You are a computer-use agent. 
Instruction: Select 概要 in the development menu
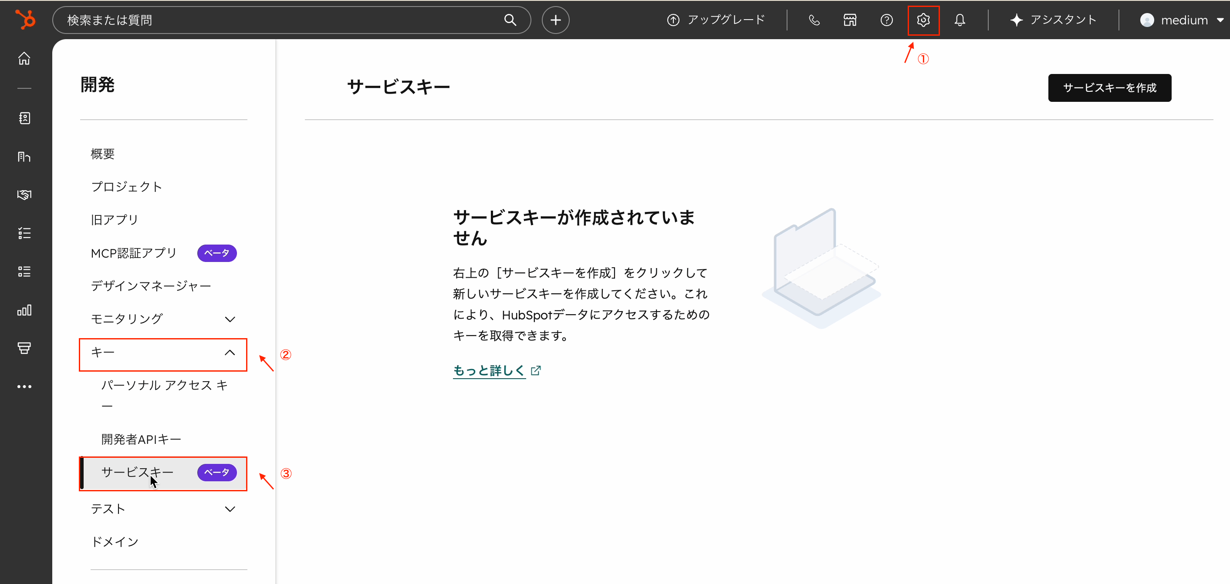163,154
